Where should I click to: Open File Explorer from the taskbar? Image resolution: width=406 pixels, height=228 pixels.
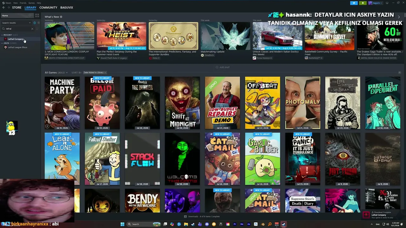(186, 224)
